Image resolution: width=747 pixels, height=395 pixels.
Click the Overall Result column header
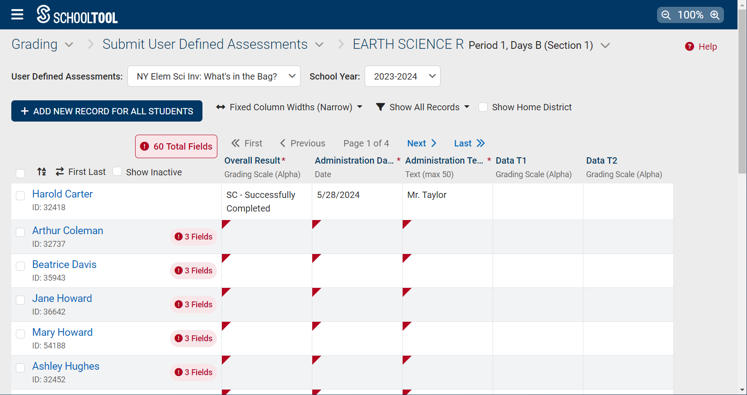pyautogui.click(x=252, y=160)
